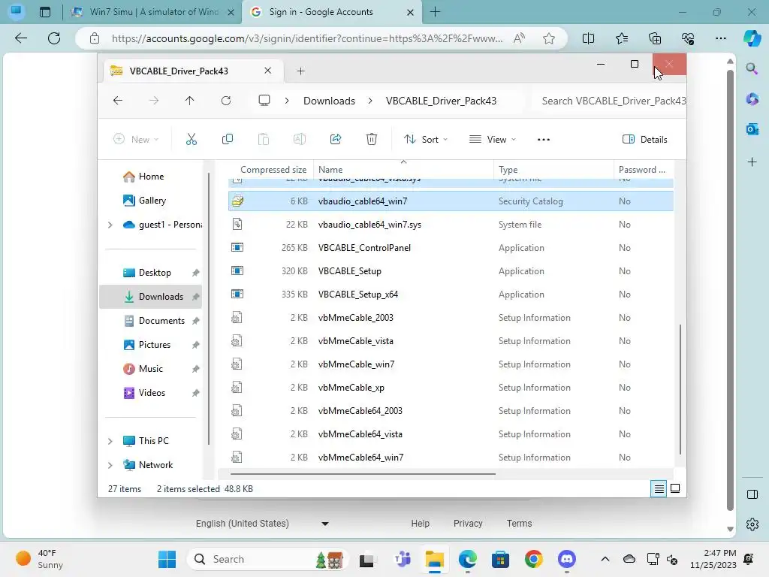Open the View dropdown menu
Screen dimensions: 769x577
[493, 139]
